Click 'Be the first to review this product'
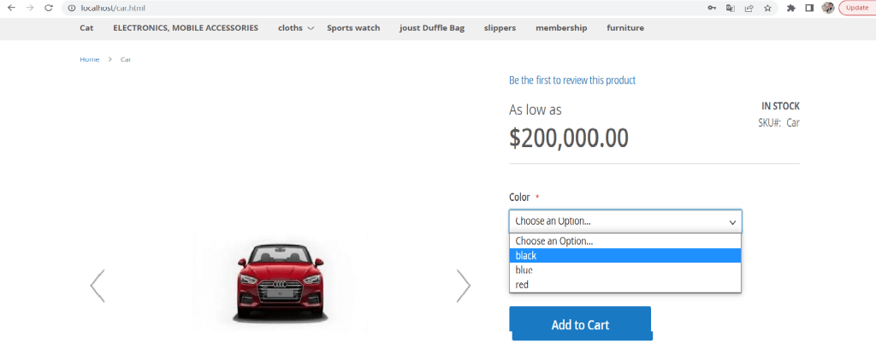 (x=572, y=80)
